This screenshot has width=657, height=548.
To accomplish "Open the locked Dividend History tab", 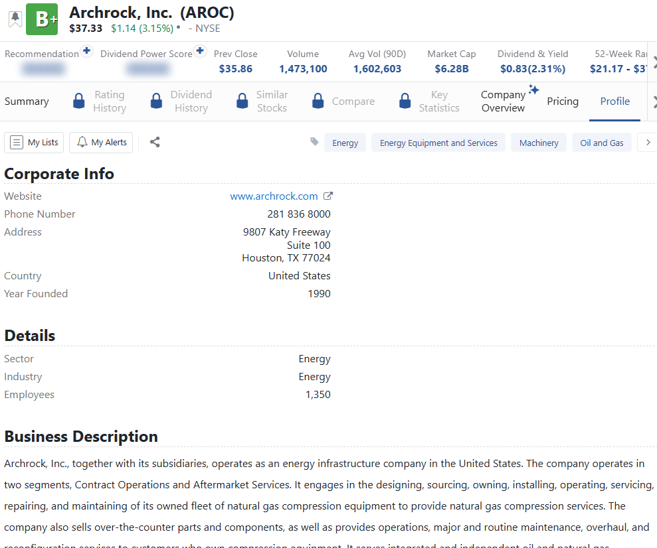I will [181, 102].
